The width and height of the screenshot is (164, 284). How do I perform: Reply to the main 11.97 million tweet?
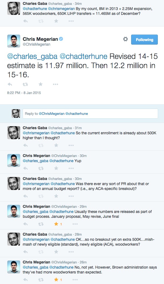tap(10, 84)
